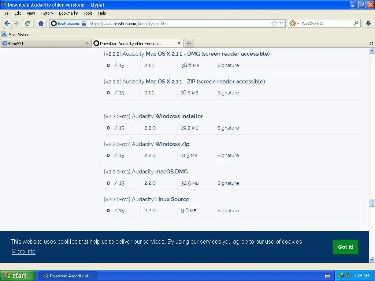Click the Mypal raccoon icon in title bar
This screenshot has width=375, height=281.
click(4, 4)
